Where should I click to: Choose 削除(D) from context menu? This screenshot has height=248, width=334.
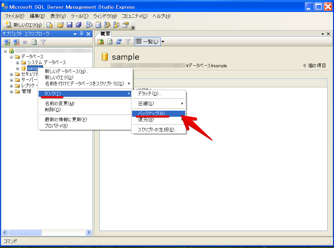click(85, 110)
